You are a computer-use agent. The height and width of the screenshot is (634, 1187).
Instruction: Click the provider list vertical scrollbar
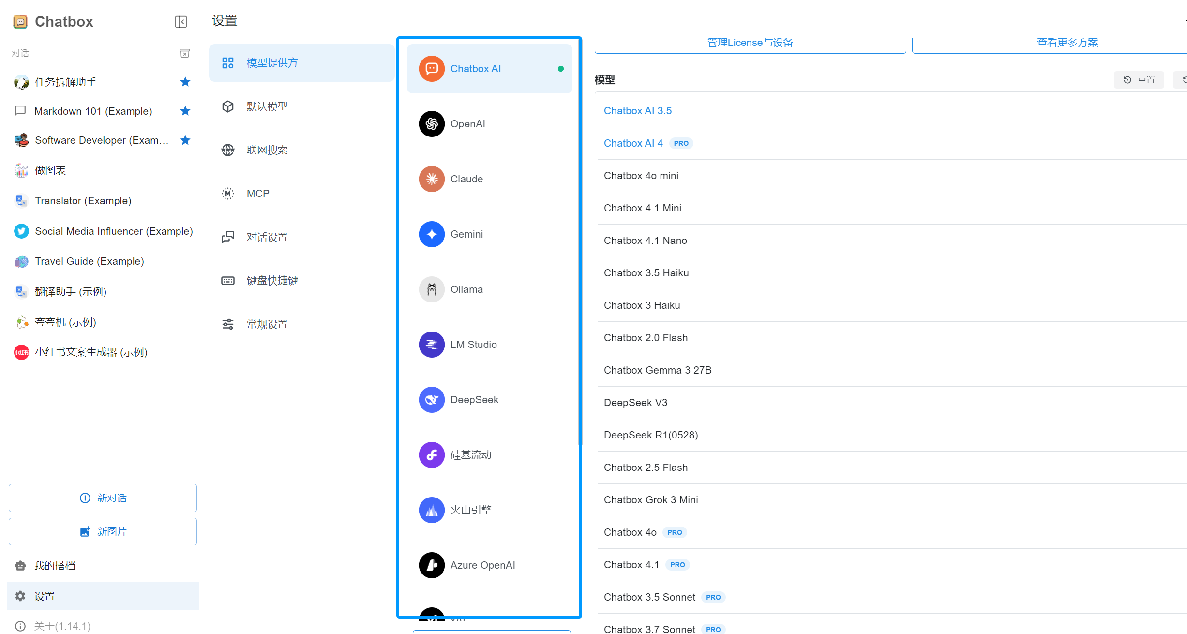579,242
